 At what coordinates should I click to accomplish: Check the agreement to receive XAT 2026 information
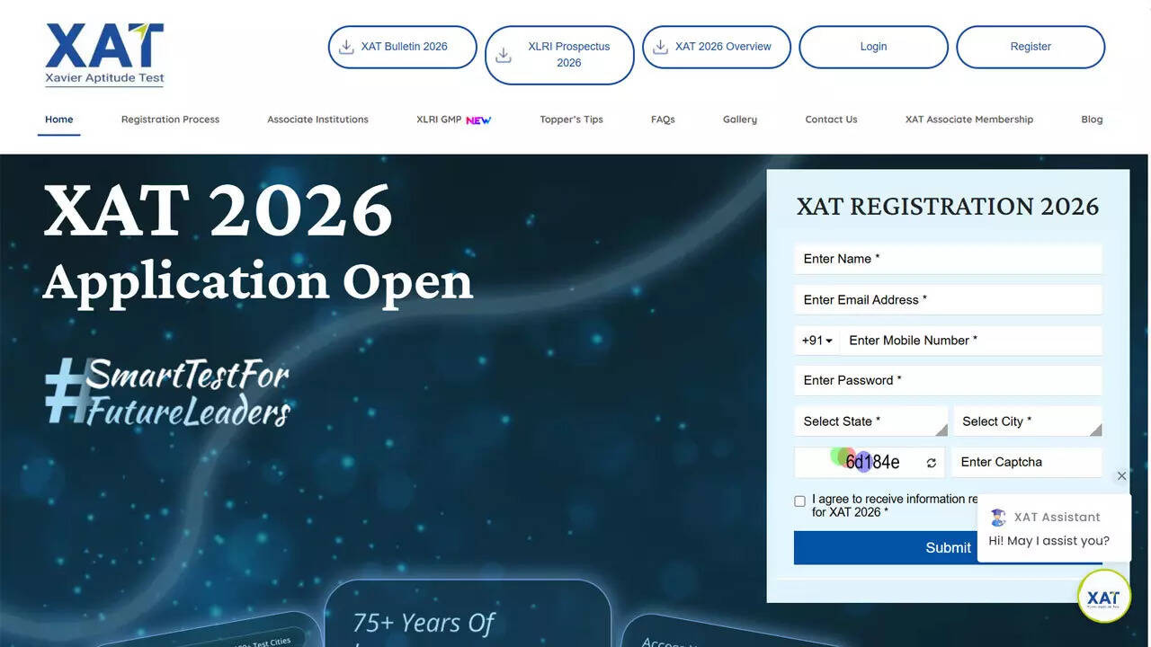tap(799, 501)
